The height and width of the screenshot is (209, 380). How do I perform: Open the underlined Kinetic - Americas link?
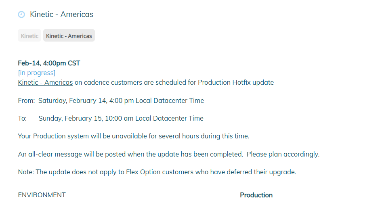pos(45,83)
